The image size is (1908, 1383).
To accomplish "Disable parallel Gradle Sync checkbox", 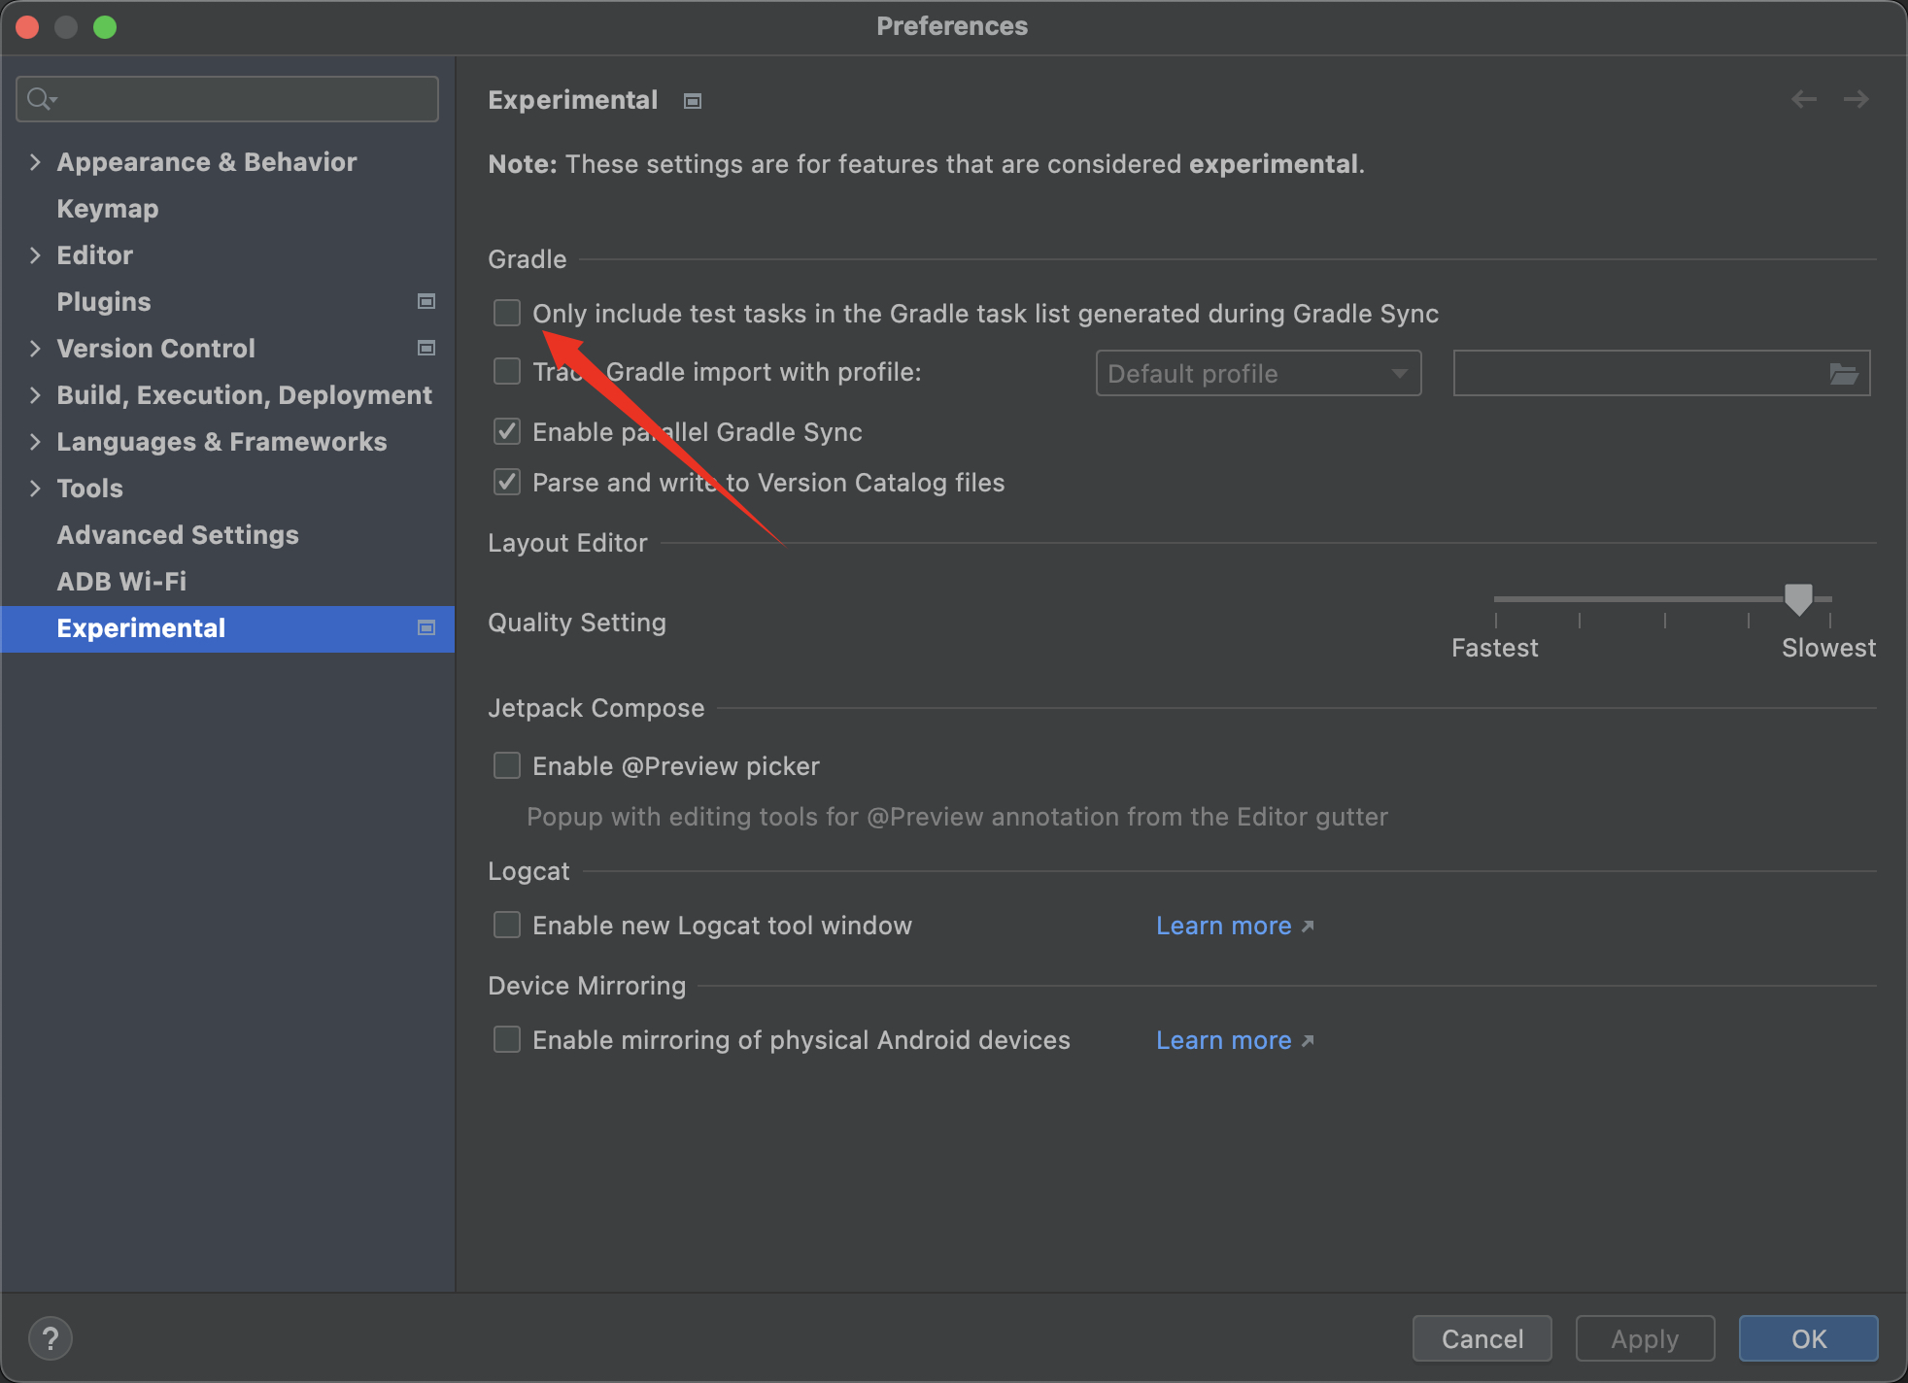I will tap(507, 431).
